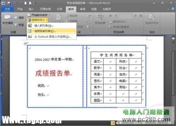
Task: Open the customize quick access toolbar dropdown
Action: pos(35,4)
